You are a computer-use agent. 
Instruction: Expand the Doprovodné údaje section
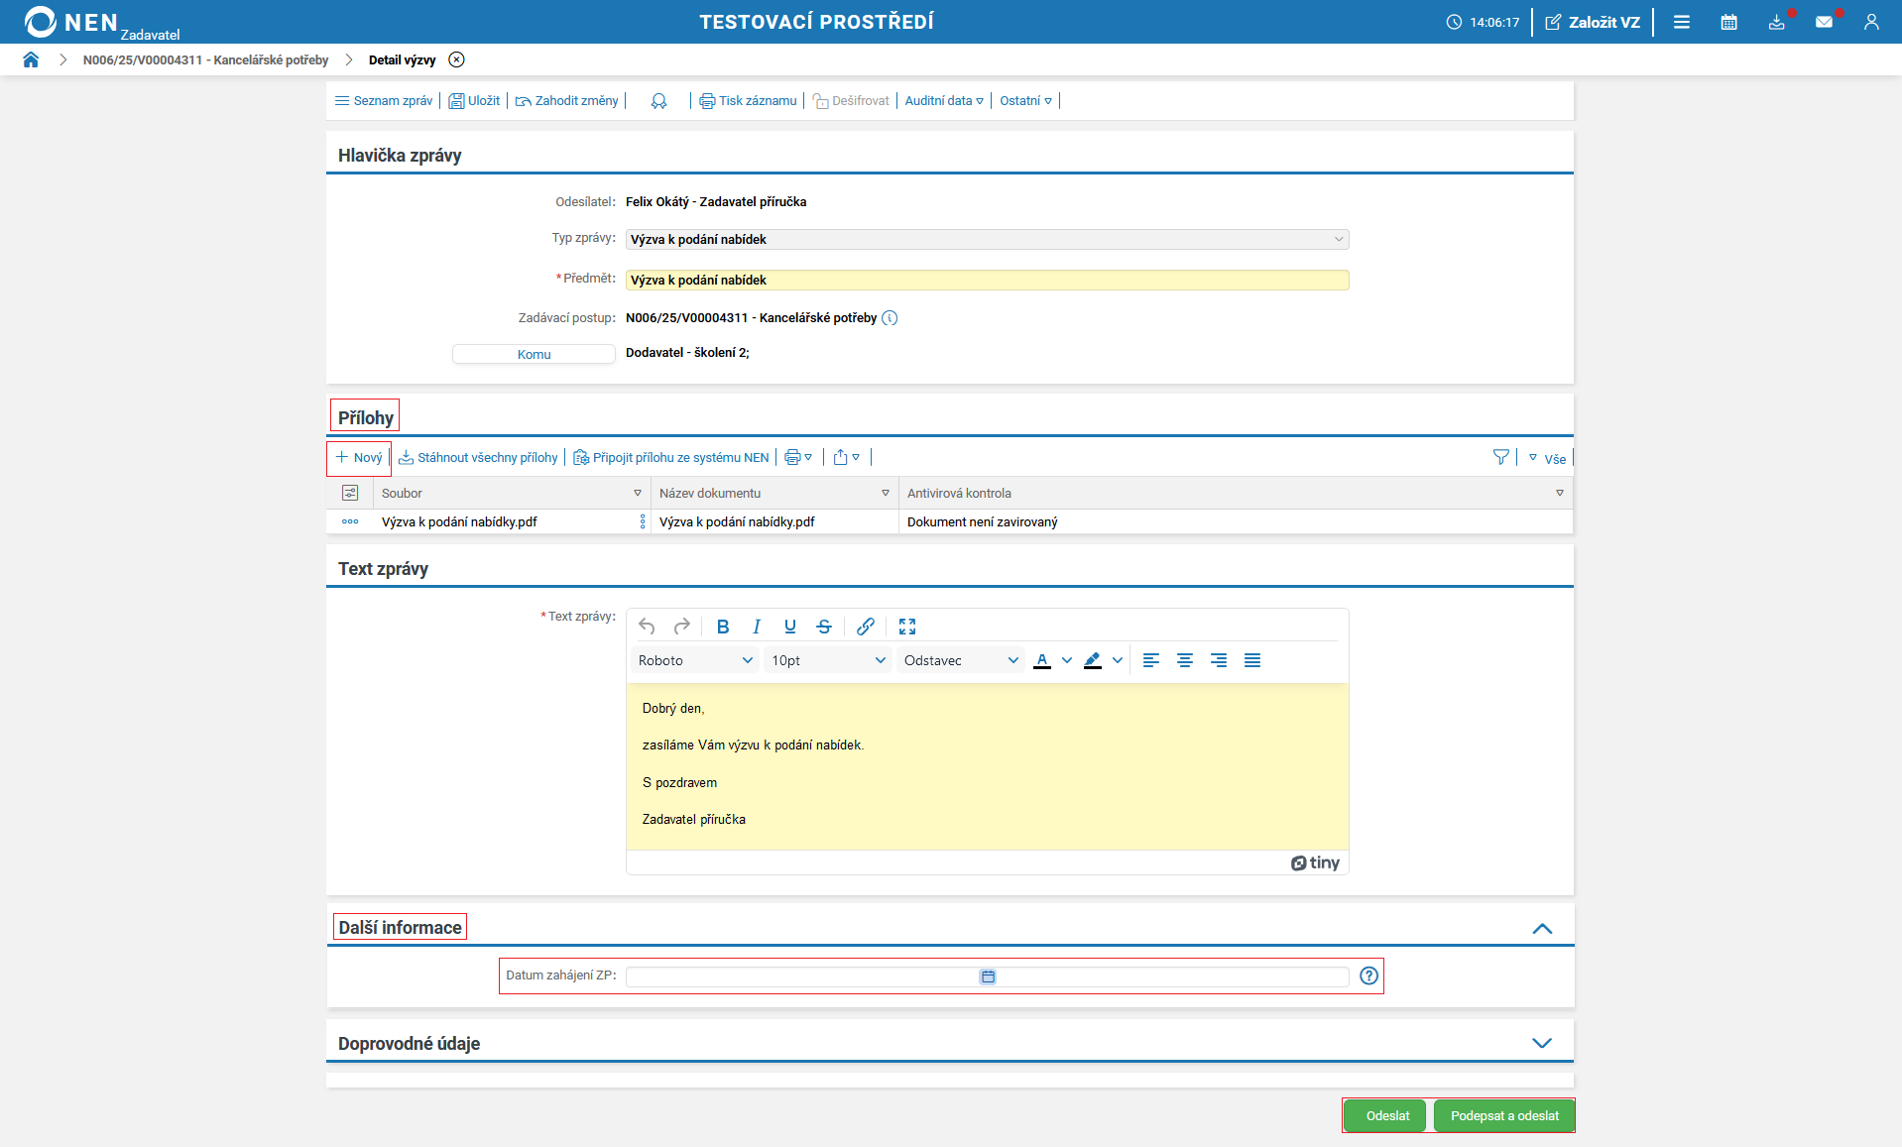[1541, 1043]
